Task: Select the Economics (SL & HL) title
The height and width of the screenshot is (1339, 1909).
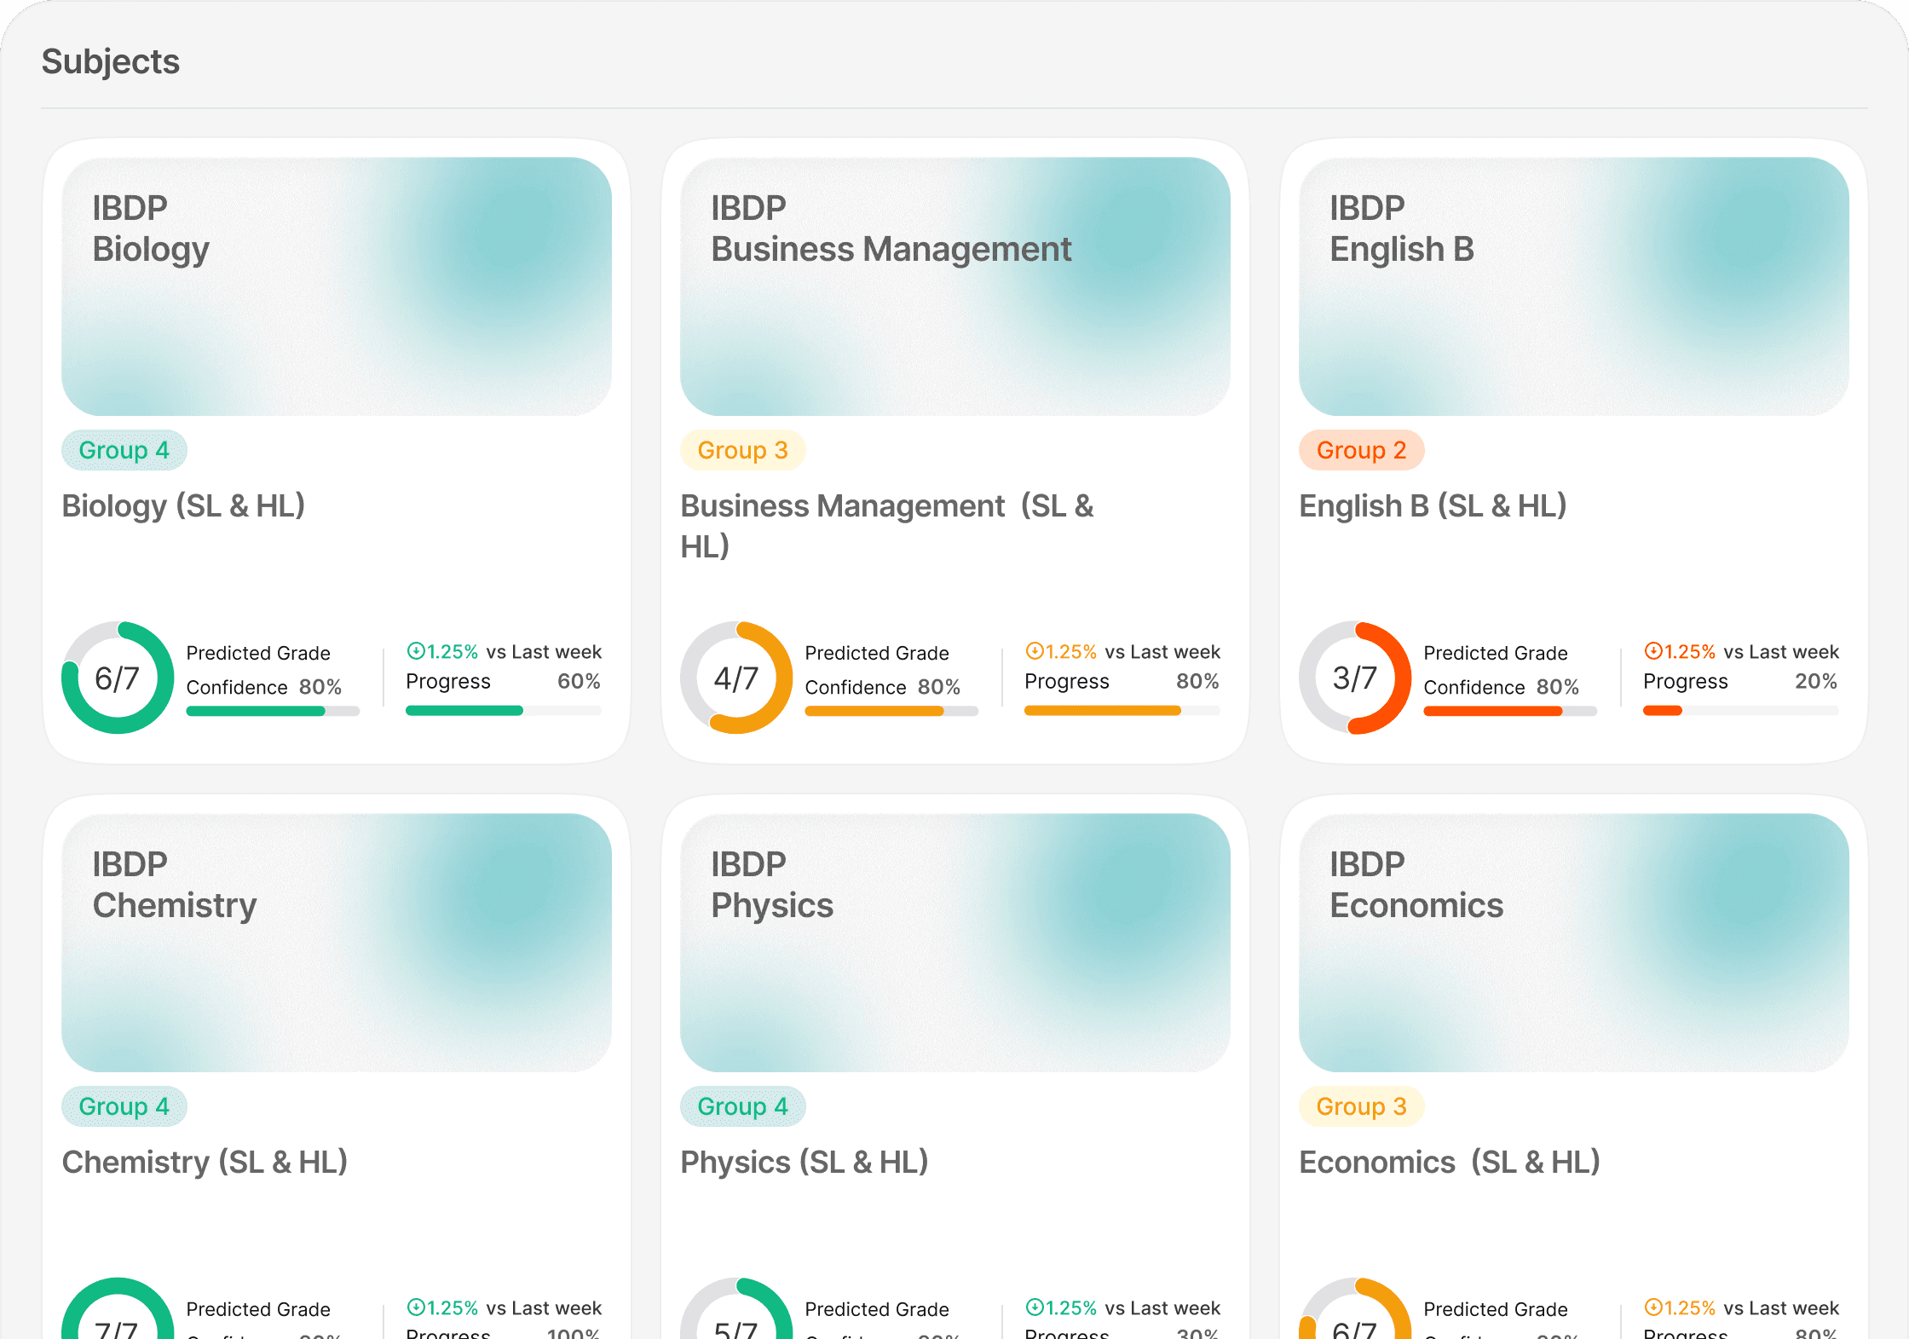Action: pyautogui.click(x=1450, y=1163)
